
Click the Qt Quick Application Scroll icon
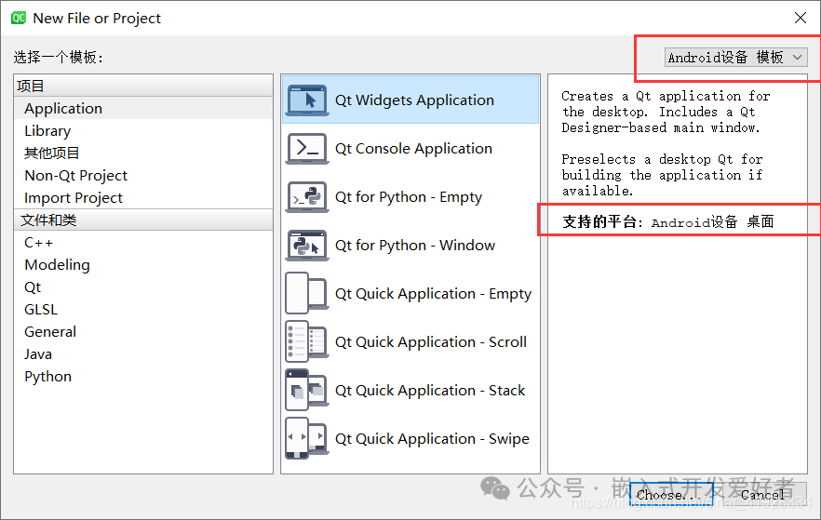click(x=307, y=342)
